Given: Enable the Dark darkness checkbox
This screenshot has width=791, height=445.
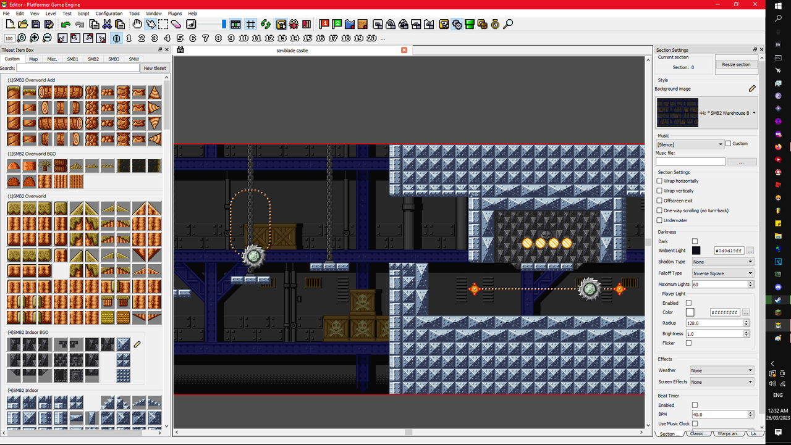Looking at the screenshot, I should point(695,241).
